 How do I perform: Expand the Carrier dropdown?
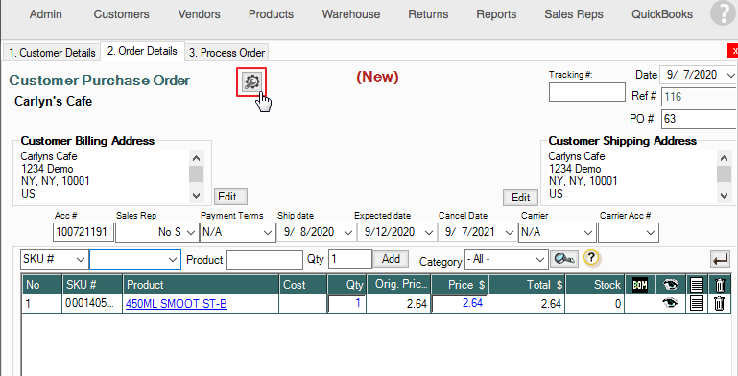click(588, 232)
